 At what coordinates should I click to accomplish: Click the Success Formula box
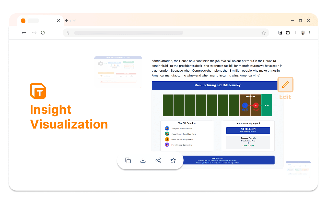click(248, 142)
